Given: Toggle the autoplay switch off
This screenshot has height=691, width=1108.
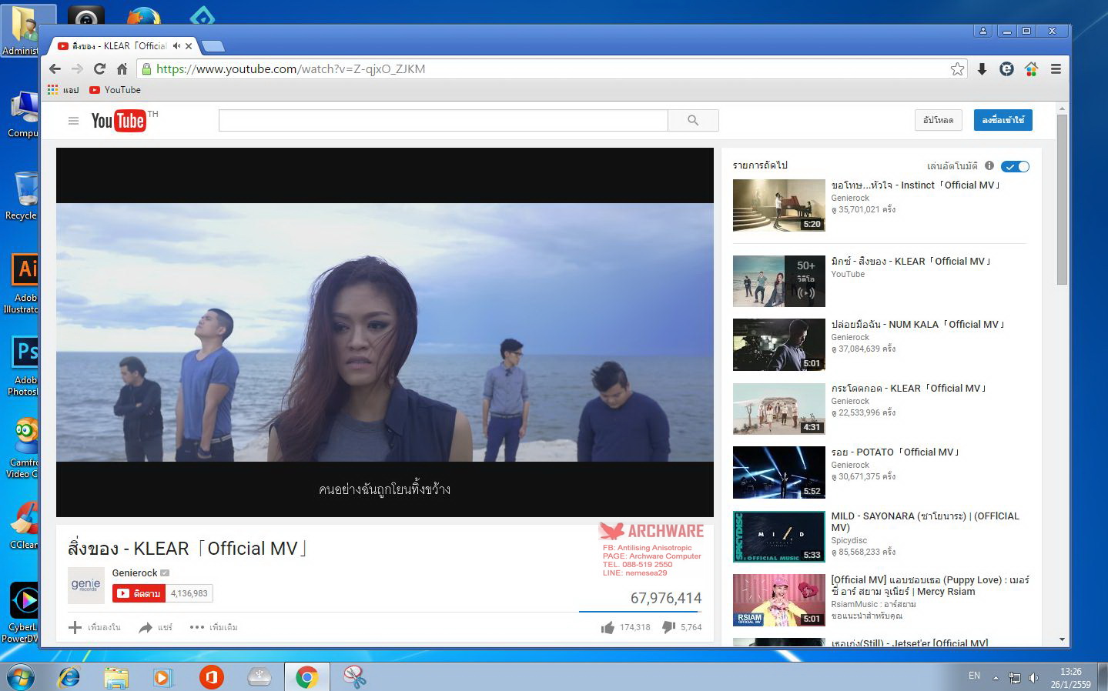Looking at the screenshot, I should point(1016,166).
